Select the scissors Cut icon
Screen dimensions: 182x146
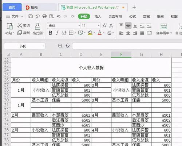coord(20,25)
